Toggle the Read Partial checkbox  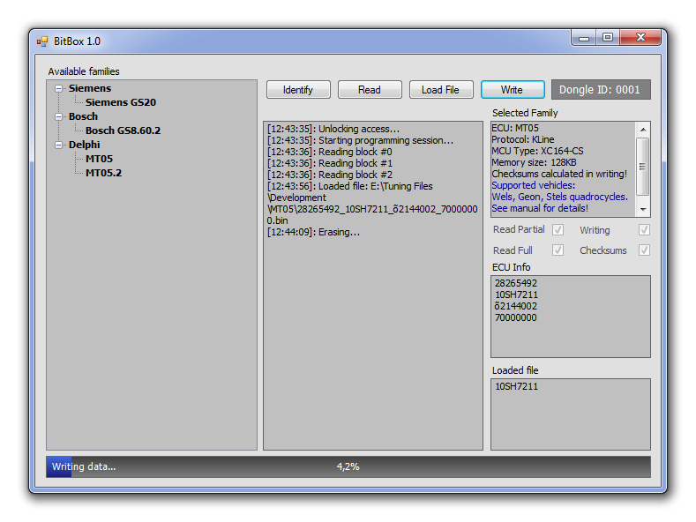(558, 230)
